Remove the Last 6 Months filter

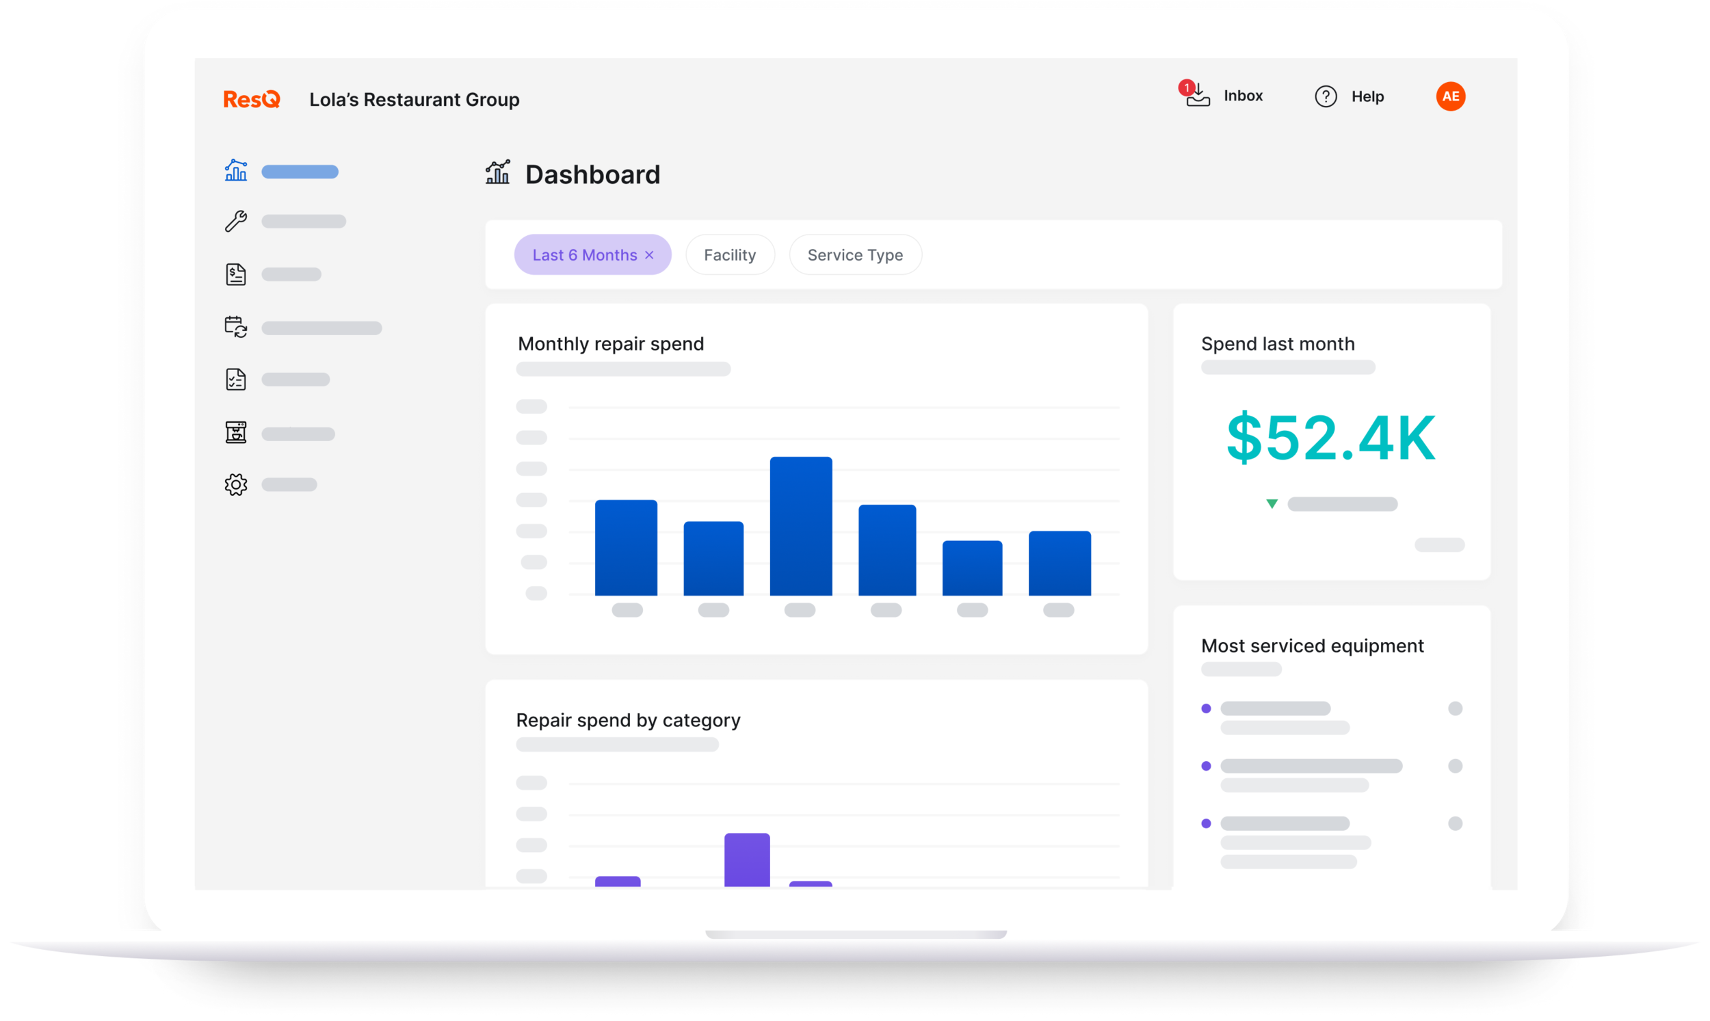pyautogui.click(x=648, y=254)
